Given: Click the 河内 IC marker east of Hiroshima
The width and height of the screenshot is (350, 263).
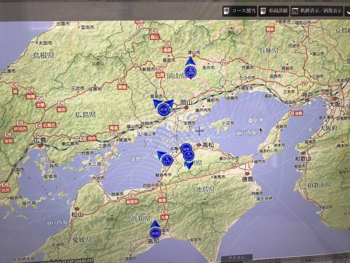Looking at the screenshot, I should [92, 139].
